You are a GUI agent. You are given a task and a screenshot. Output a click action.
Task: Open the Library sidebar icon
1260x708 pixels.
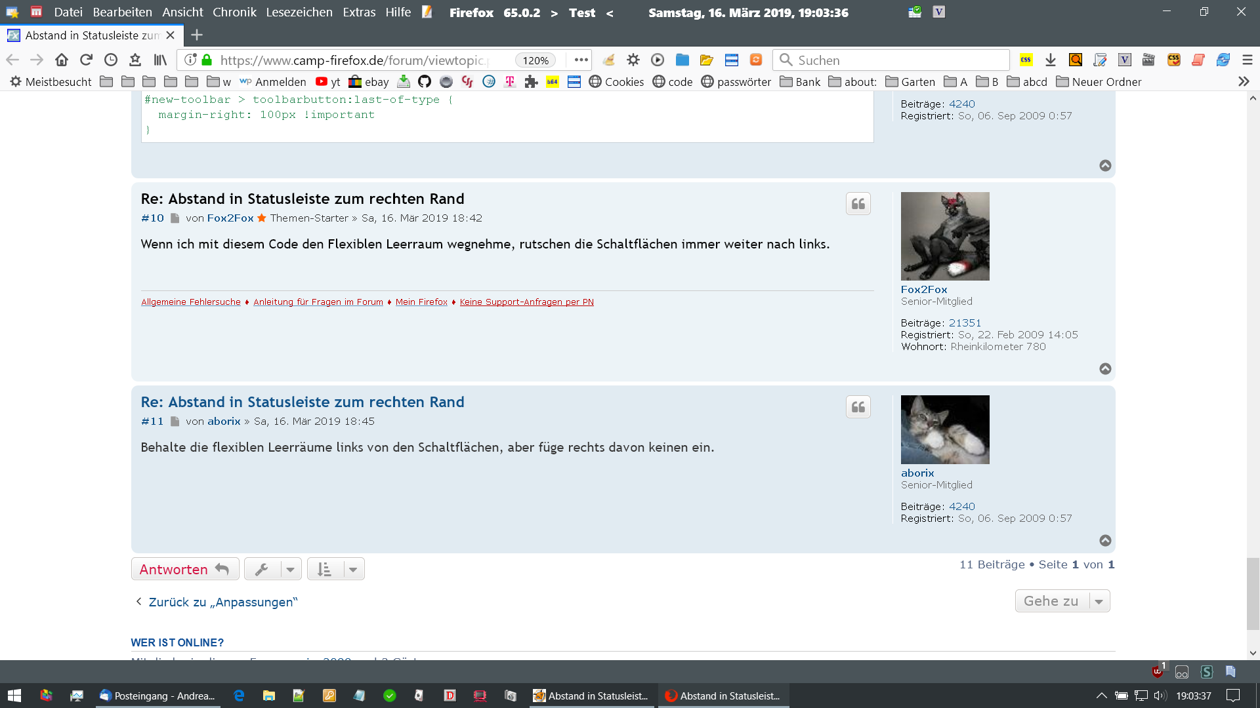[160, 60]
